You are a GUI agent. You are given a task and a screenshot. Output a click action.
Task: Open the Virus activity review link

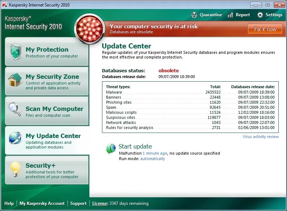(261, 137)
